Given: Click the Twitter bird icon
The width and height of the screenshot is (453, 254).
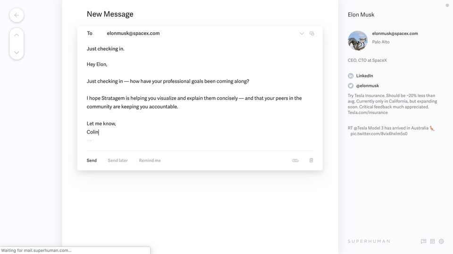Looking at the screenshot, I should 351,86.
